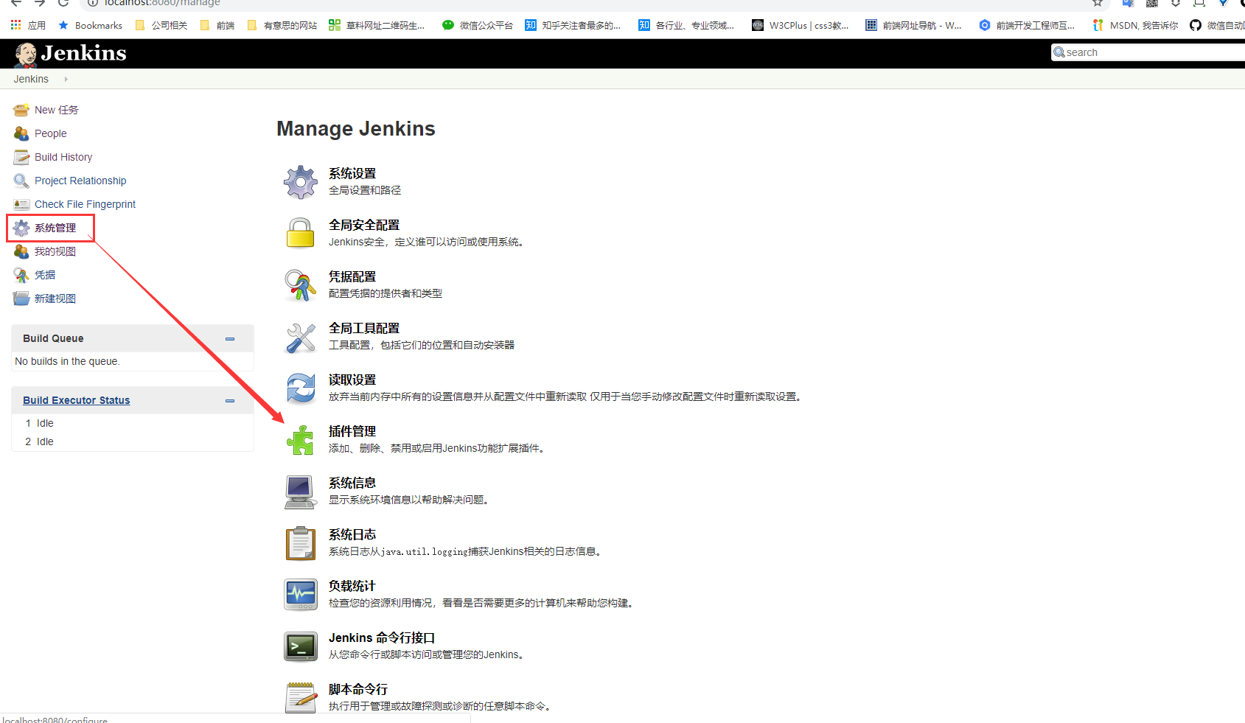The width and height of the screenshot is (1245, 723).
Task: Click the People sidebar icon
Action: pos(21,133)
